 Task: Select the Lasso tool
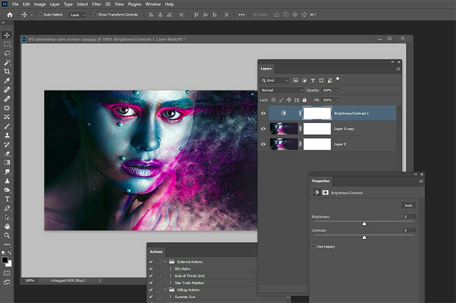click(x=7, y=53)
